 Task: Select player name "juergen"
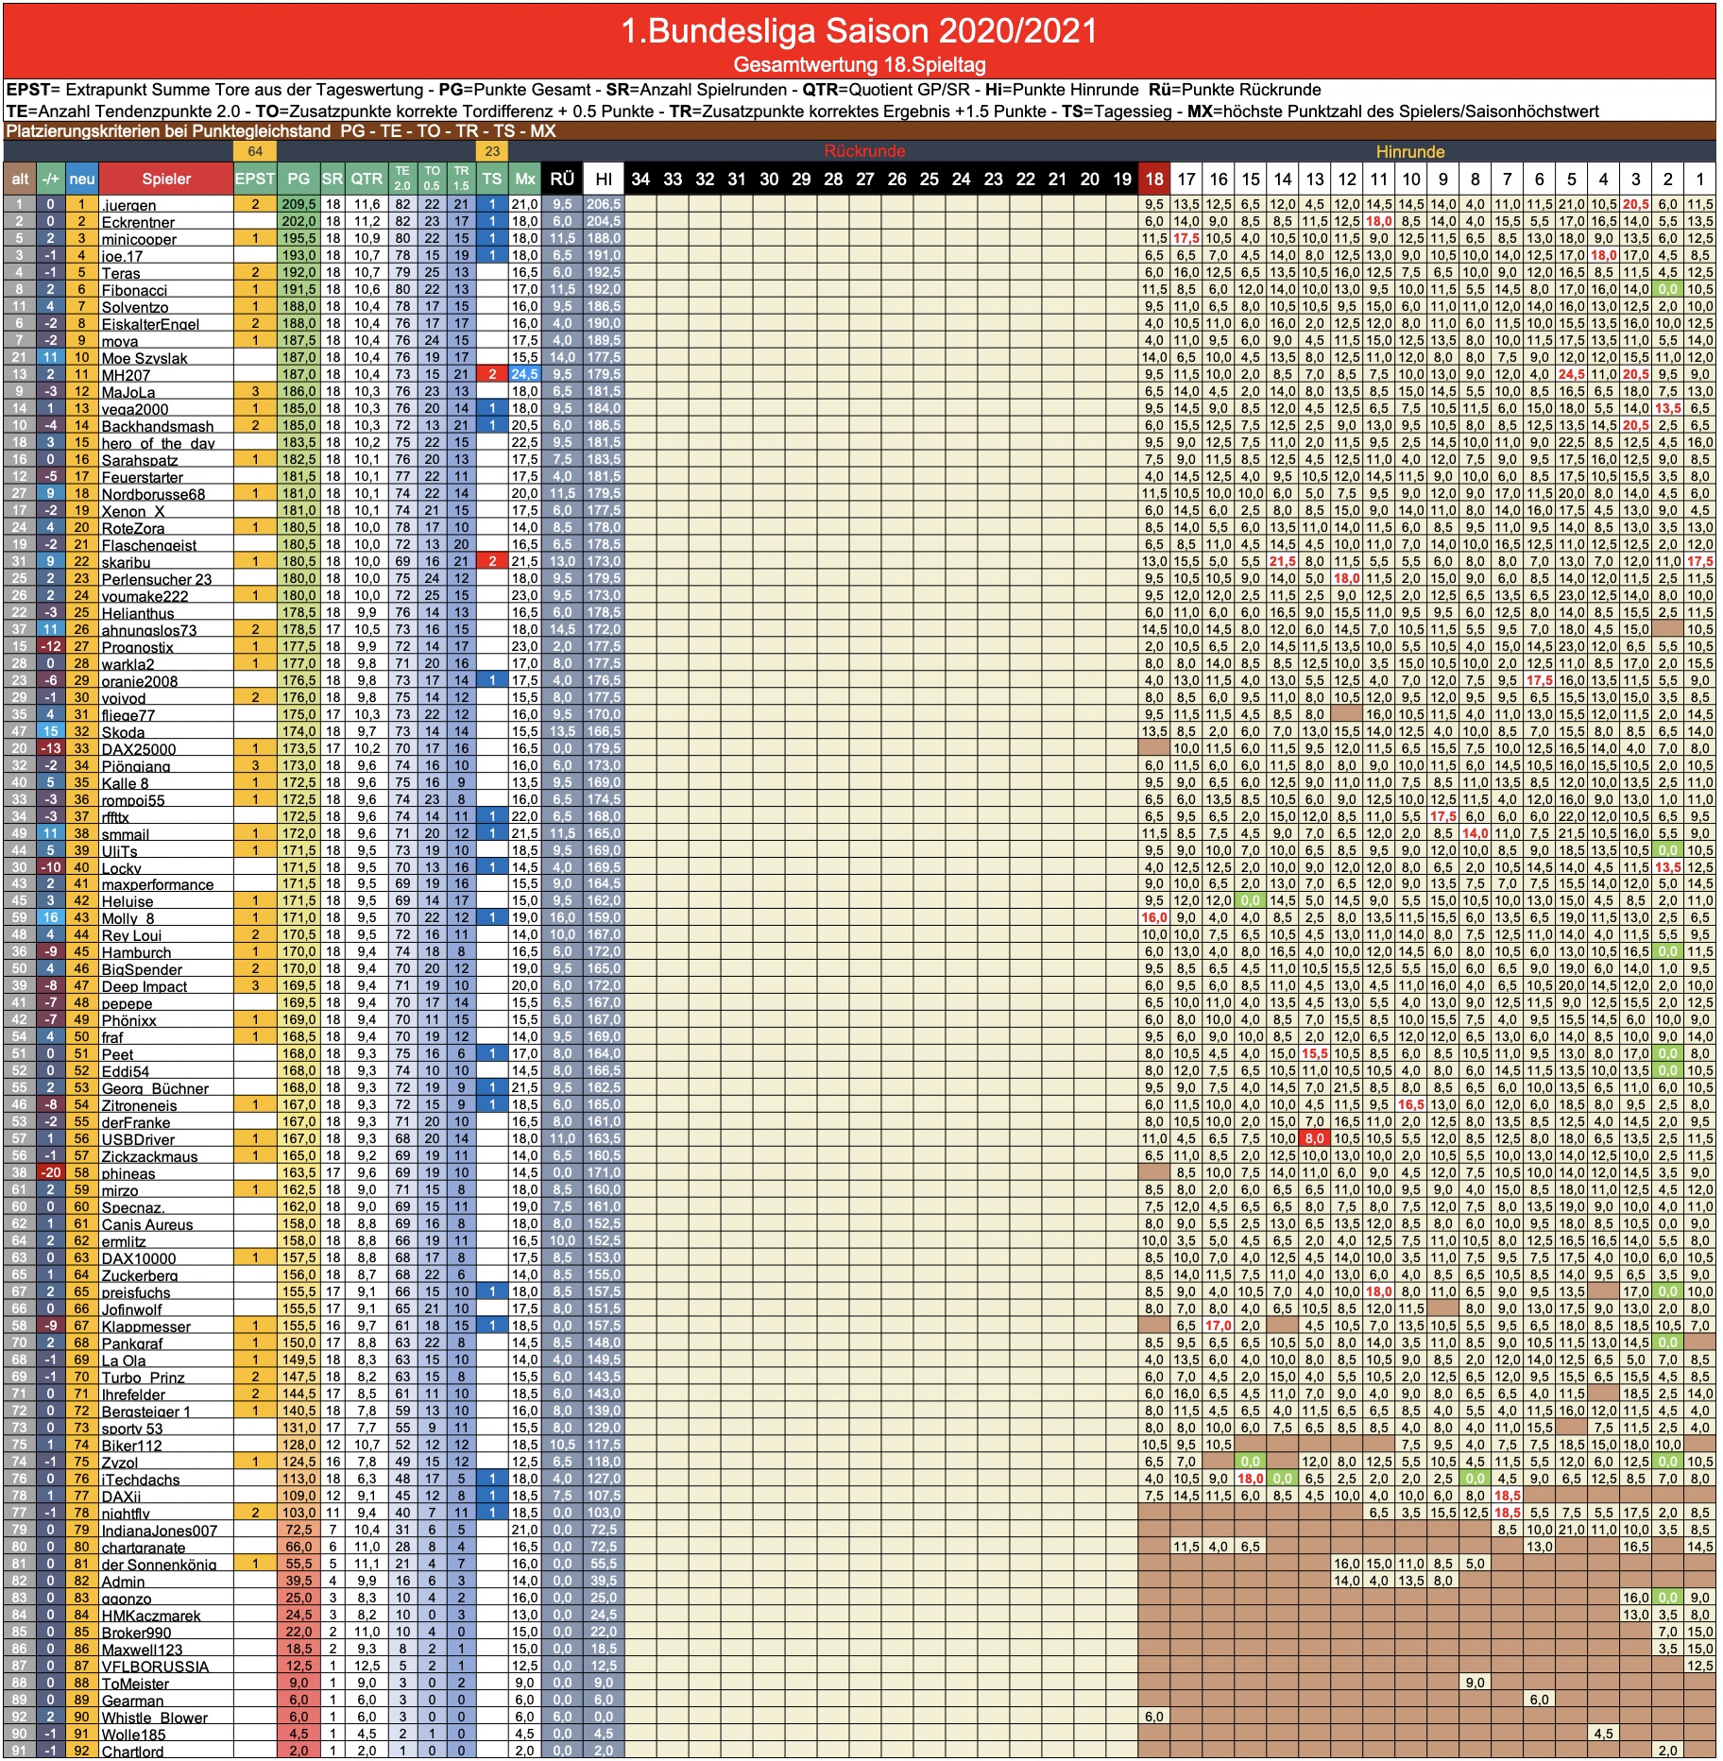pos(129,204)
